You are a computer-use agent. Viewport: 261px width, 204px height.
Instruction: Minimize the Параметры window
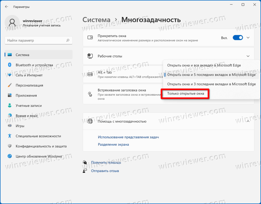click(x=231, y=5)
